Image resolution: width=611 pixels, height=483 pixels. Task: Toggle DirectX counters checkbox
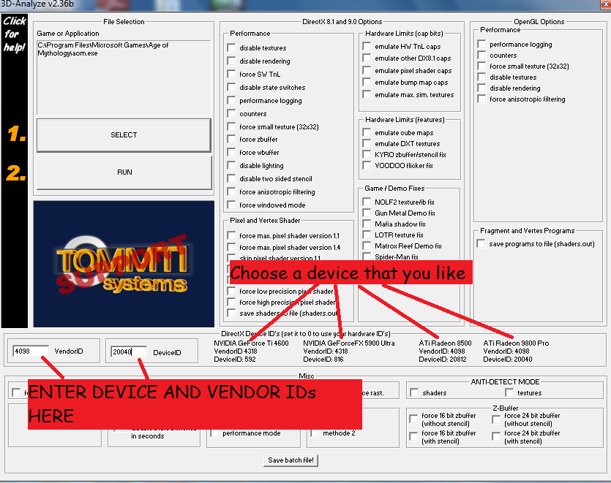click(x=231, y=113)
